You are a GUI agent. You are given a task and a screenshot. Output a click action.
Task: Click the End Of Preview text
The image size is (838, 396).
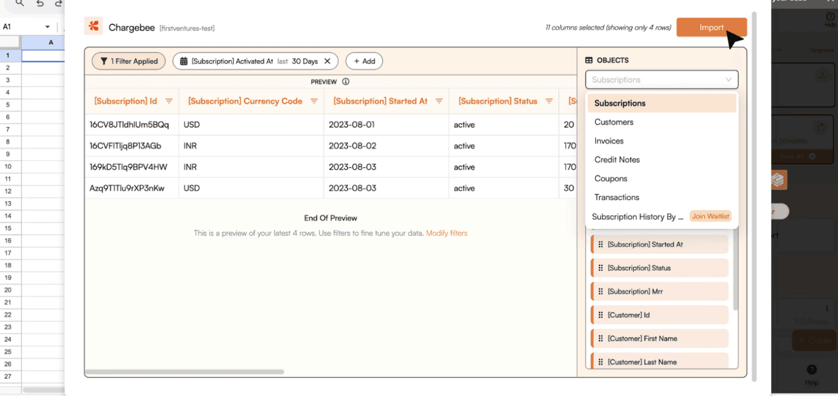click(x=330, y=218)
